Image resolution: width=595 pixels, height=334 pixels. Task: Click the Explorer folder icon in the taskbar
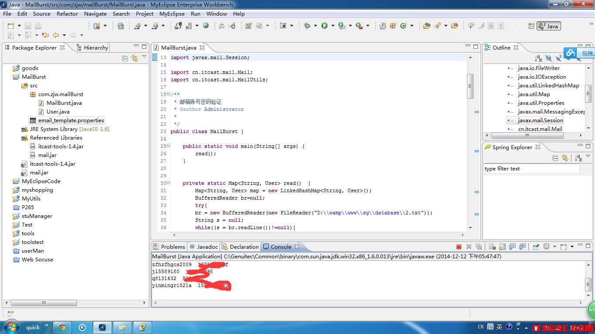(122, 327)
